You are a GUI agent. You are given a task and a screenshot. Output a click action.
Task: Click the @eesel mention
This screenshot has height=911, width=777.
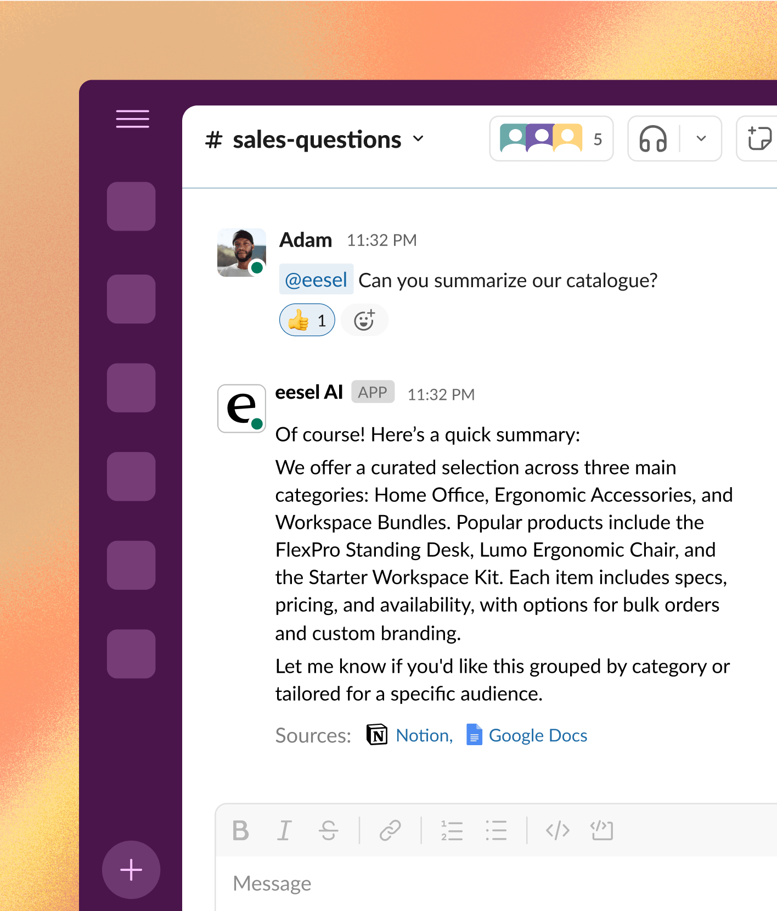pos(316,280)
